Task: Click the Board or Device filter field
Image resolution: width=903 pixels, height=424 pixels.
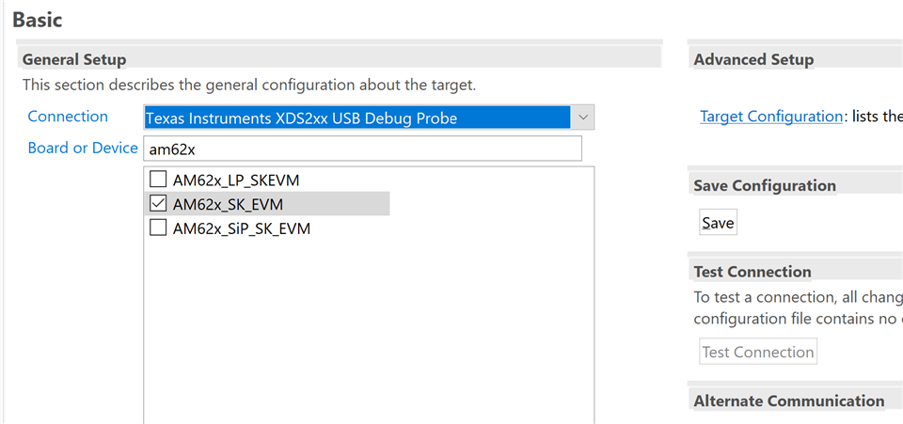Action: pos(362,149)
